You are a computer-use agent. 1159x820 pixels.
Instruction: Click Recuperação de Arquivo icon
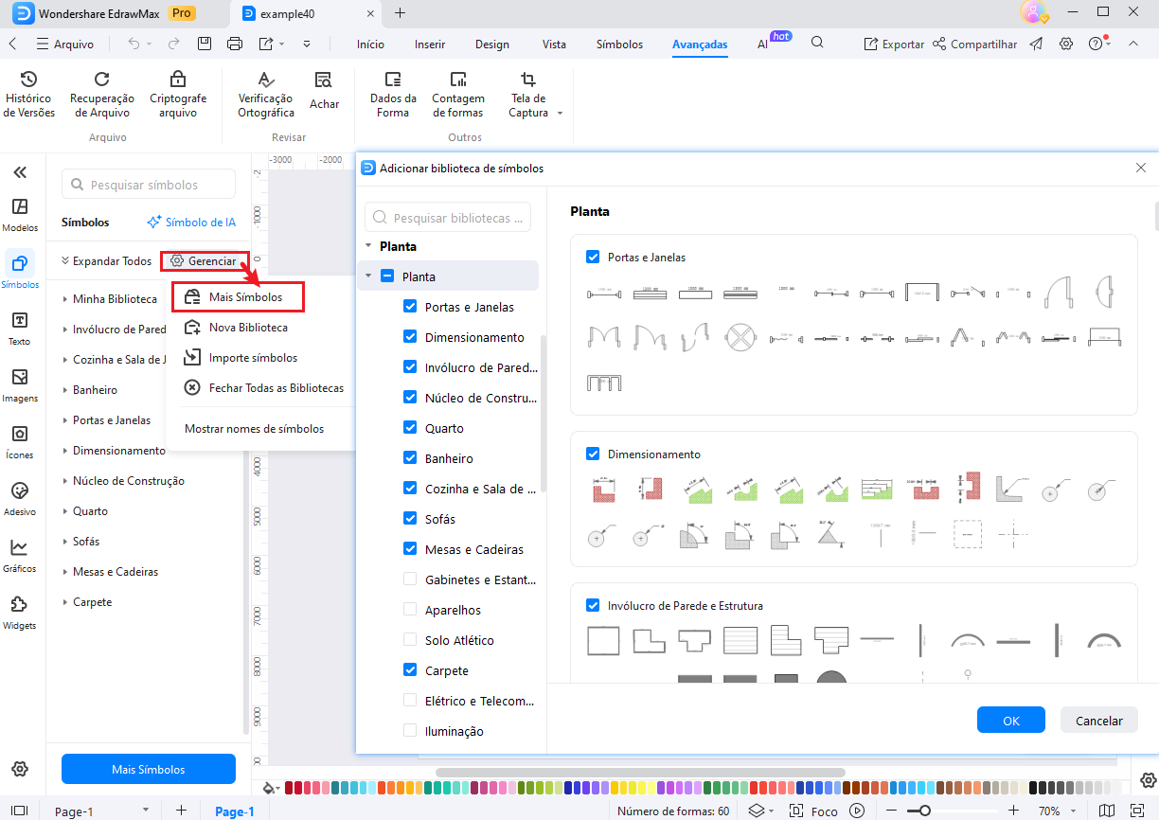pyautogui.click(x=102, y=80)
